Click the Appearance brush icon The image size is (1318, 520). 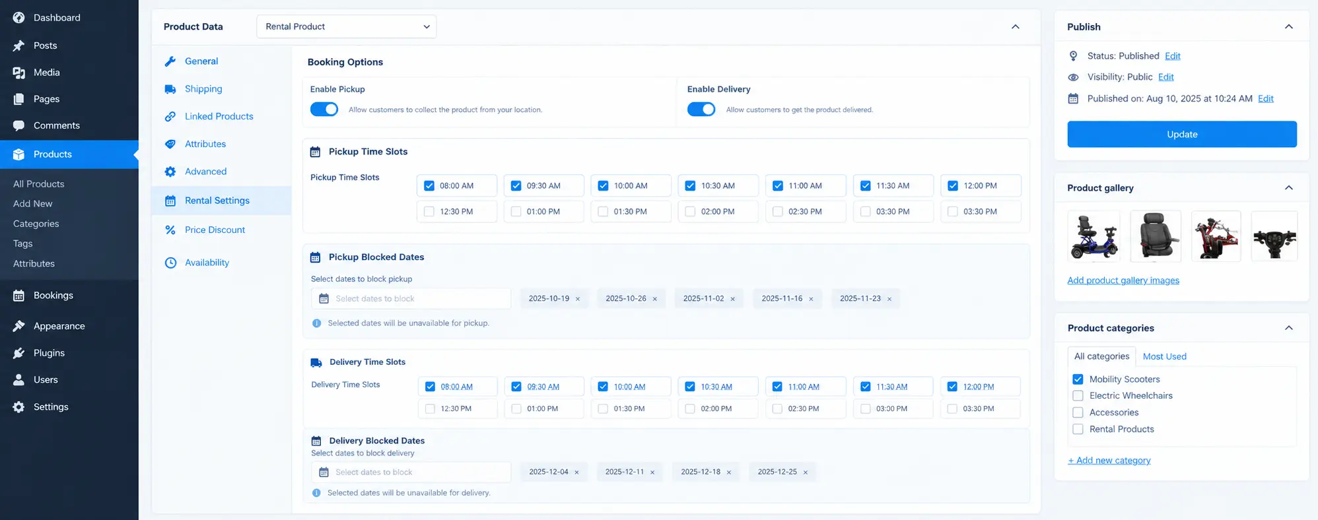(x=19, y=326)
